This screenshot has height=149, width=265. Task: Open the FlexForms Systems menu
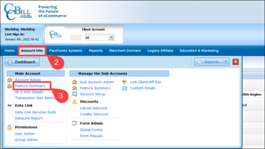pos(66,51)
